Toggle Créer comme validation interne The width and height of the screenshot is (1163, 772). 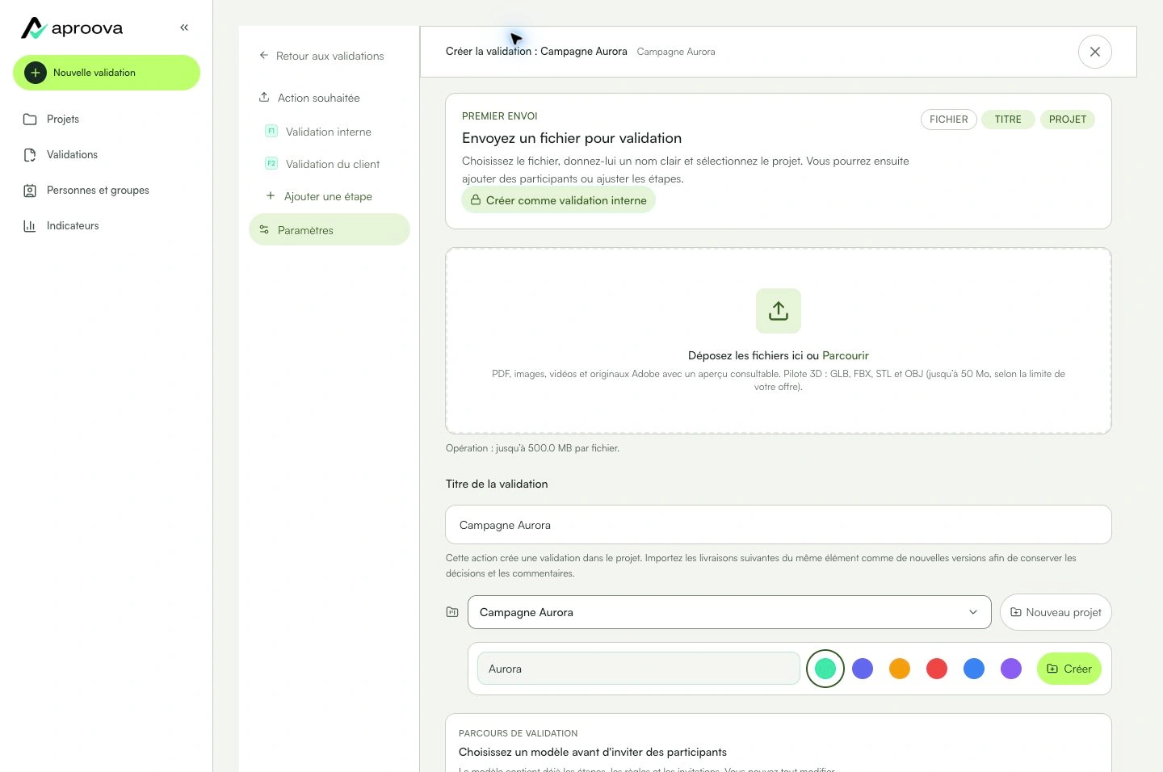pyautogui.click(x=558, y=200)
